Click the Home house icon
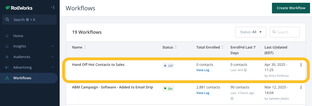This screenshot has height=106, width=312. [x=7, y=36]
